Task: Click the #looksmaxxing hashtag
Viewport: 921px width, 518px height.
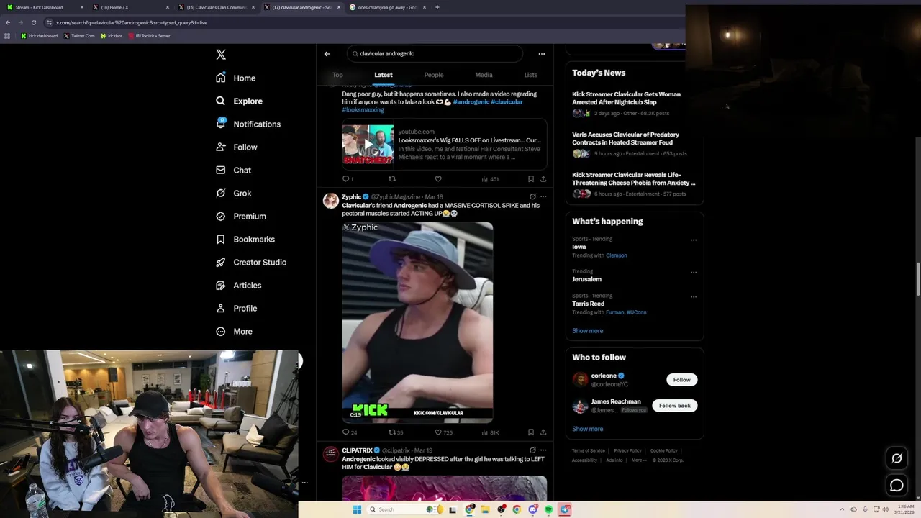Action: [363, 110]
